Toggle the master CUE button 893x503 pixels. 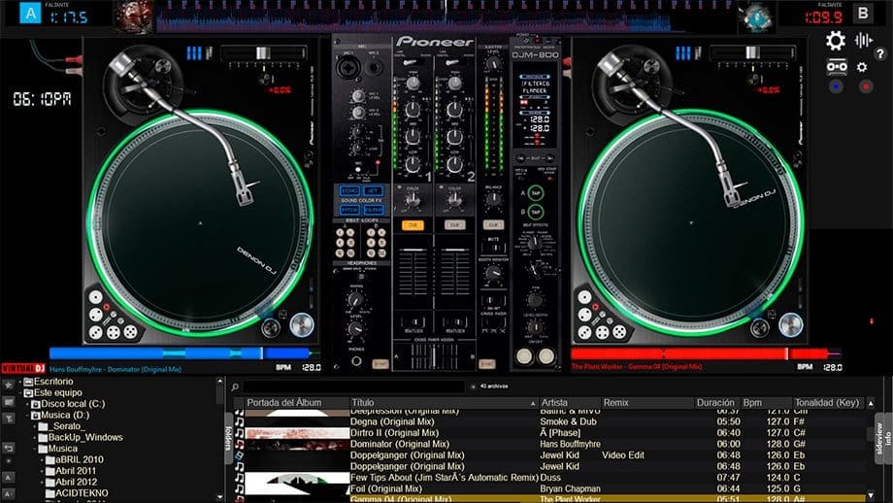pyautogui.click(x=493, y=225)
